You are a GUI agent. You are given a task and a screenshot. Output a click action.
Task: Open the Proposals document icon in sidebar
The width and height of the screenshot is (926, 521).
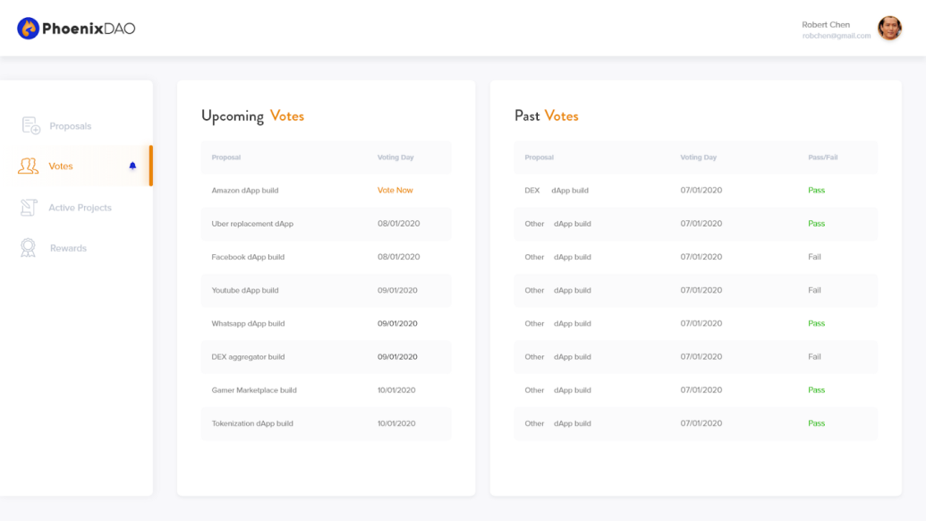30,125
